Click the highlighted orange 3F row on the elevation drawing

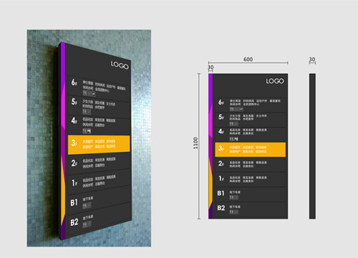(x=250, y=150)
